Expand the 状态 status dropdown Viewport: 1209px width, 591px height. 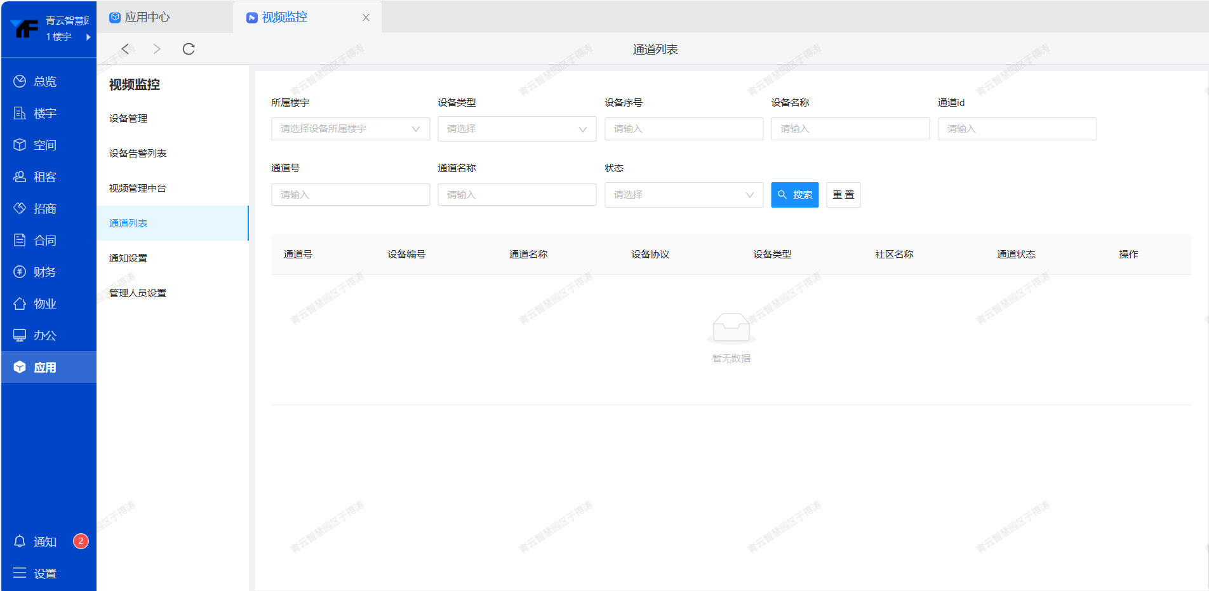coord(683,195)
